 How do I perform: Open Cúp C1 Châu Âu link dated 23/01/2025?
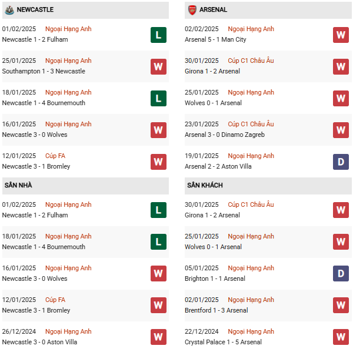point(251,125)
